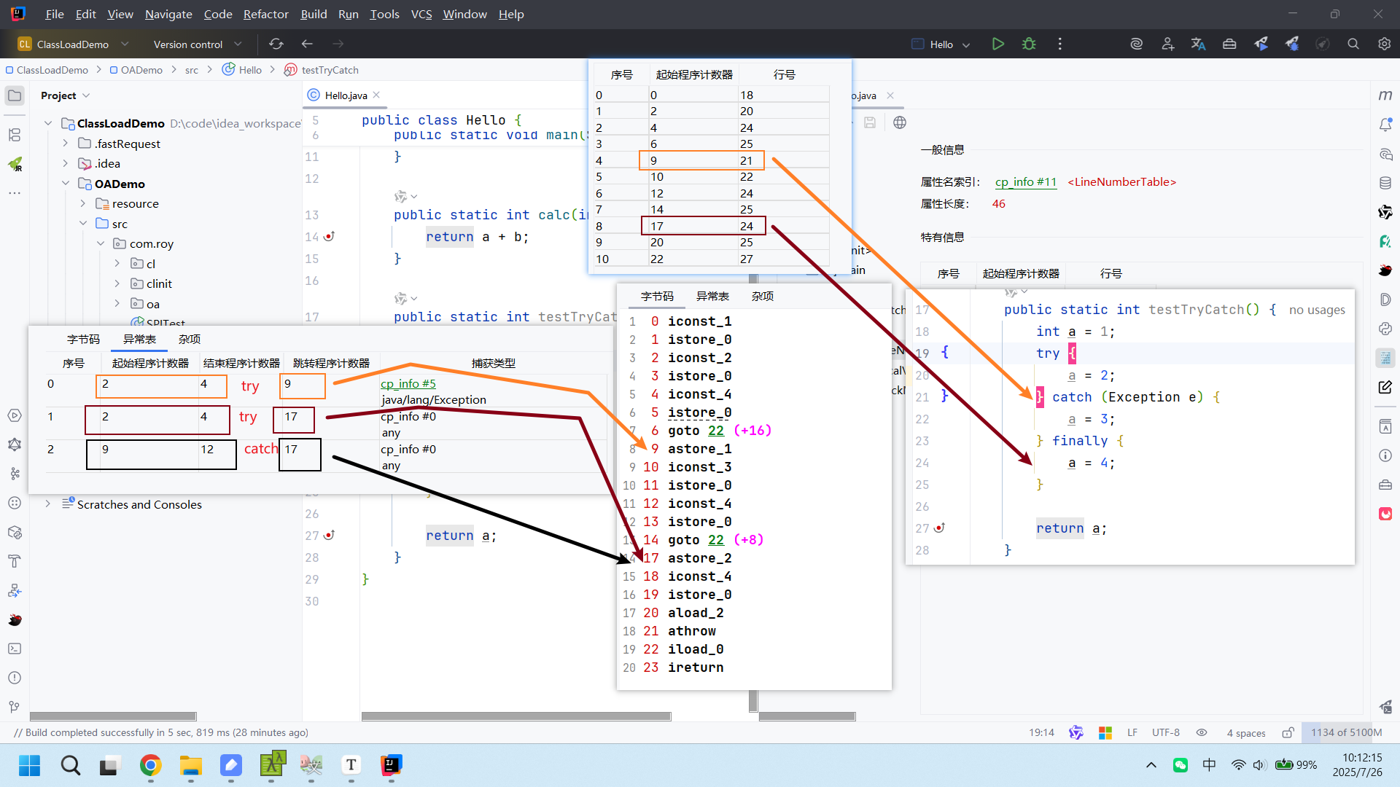Open Database tool window
Image resolution: width=1400 pixels, height=787 pixels.
[1385, 183]
